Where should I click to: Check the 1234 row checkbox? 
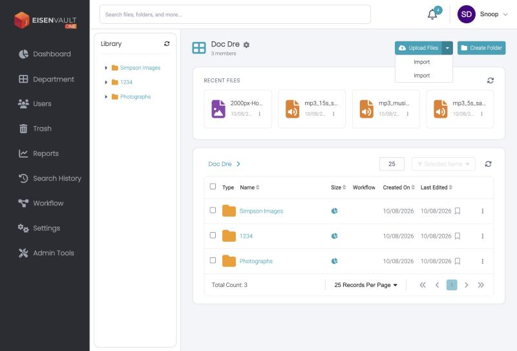[213, 235]
